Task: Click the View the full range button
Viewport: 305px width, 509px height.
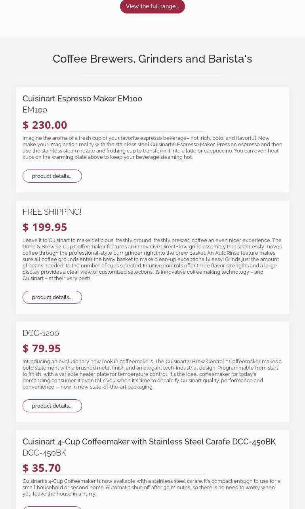Action: click(x=152, y=6)
